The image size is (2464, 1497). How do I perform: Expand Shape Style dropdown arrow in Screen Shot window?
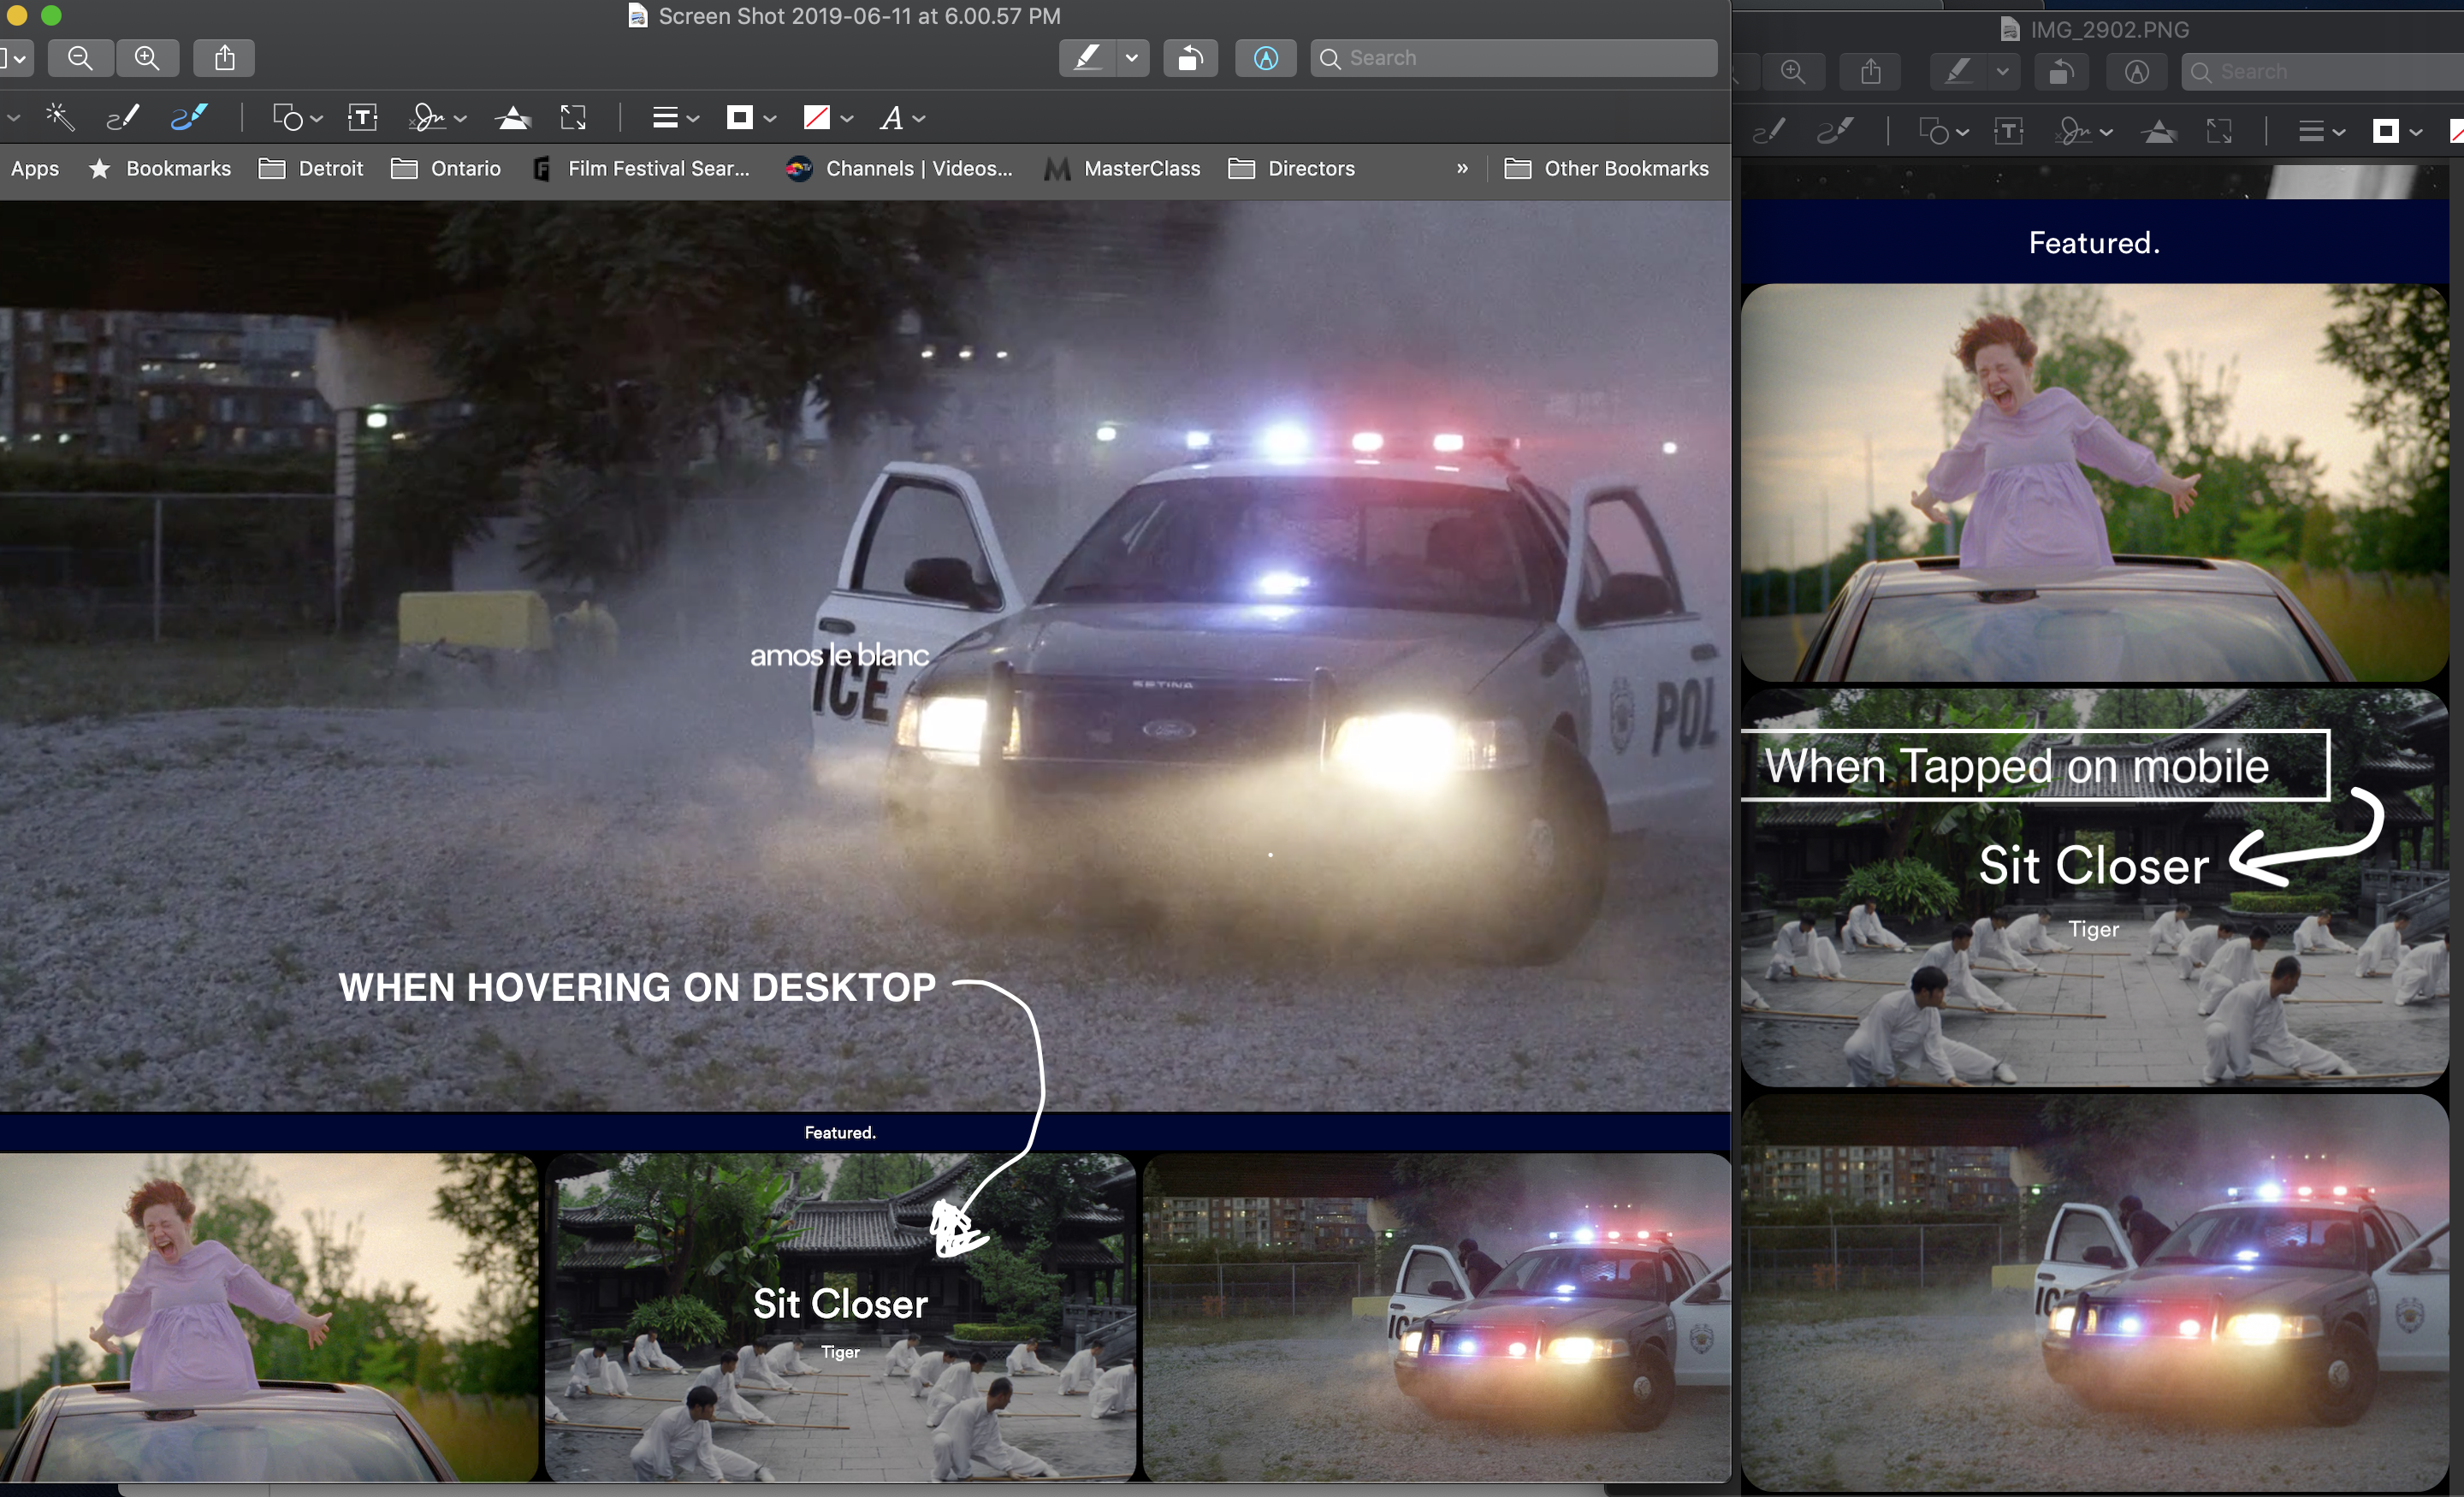coord(692,119)
